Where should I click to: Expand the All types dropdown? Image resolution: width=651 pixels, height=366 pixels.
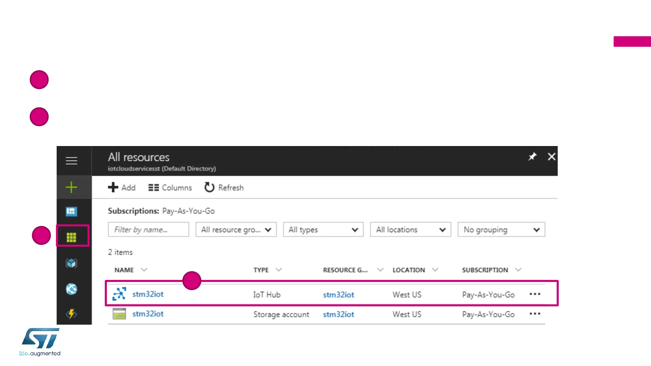coord(323,230)
